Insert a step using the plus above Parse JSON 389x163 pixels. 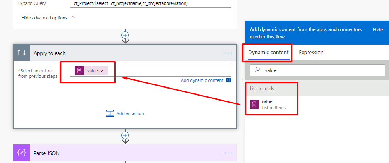tap(125, 135)
